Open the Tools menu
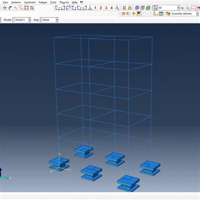The width and height of the screenshot is (200, 200). pyautogui.click(x=53, y=3)
